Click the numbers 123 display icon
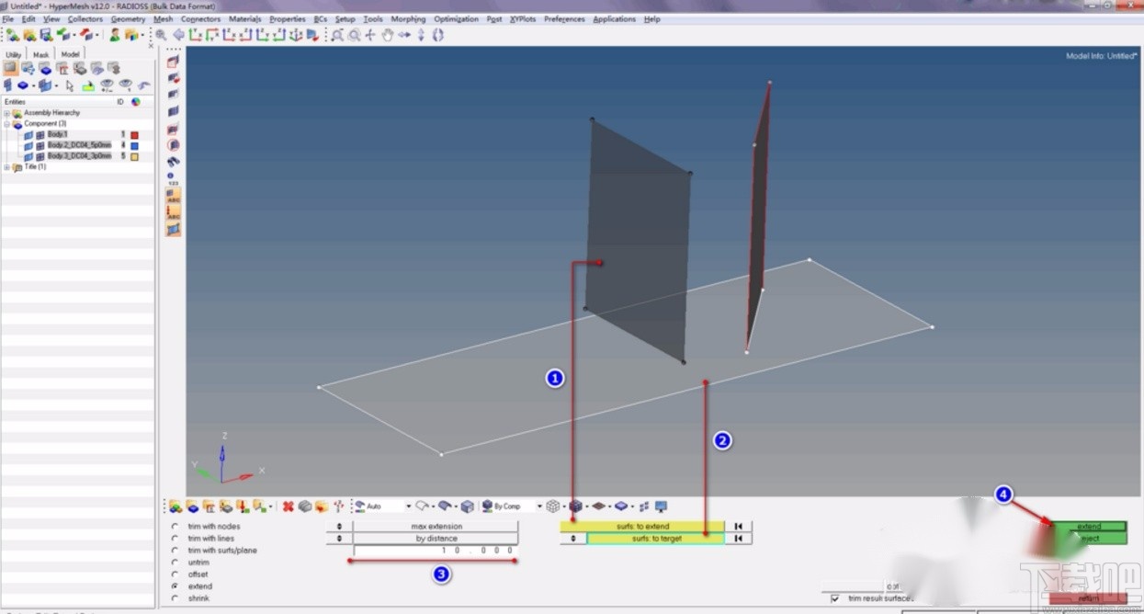The image size is (1144, 614). (x=173, y=178)
